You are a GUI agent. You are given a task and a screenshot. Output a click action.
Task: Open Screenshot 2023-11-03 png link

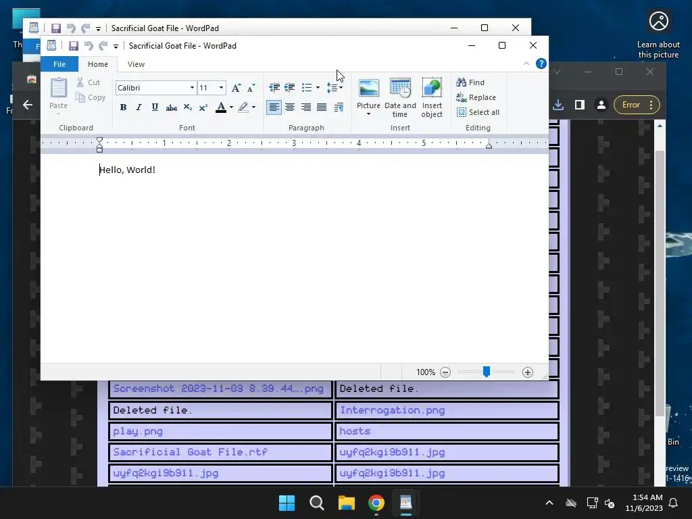click(x=218, y=389)
